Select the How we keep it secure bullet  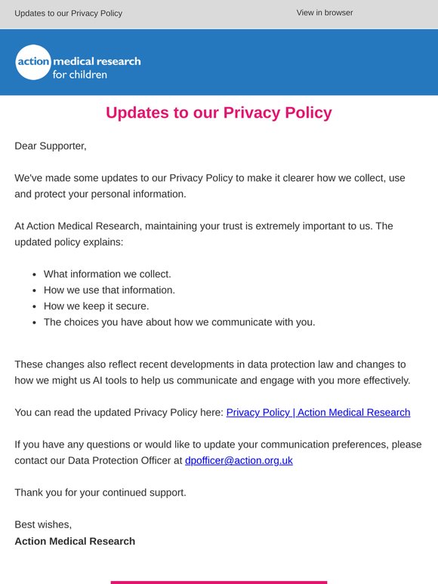click(x=96, y=306)
